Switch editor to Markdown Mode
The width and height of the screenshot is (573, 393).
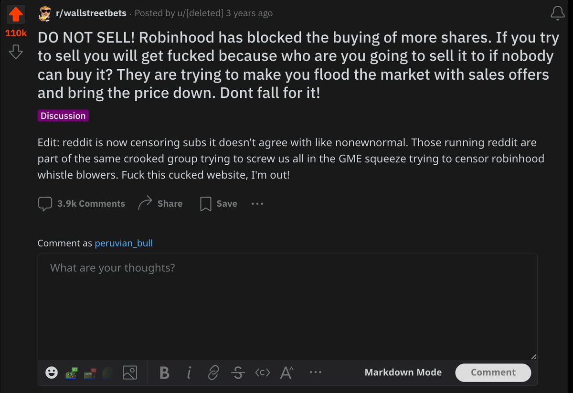[x=403, y=372]
